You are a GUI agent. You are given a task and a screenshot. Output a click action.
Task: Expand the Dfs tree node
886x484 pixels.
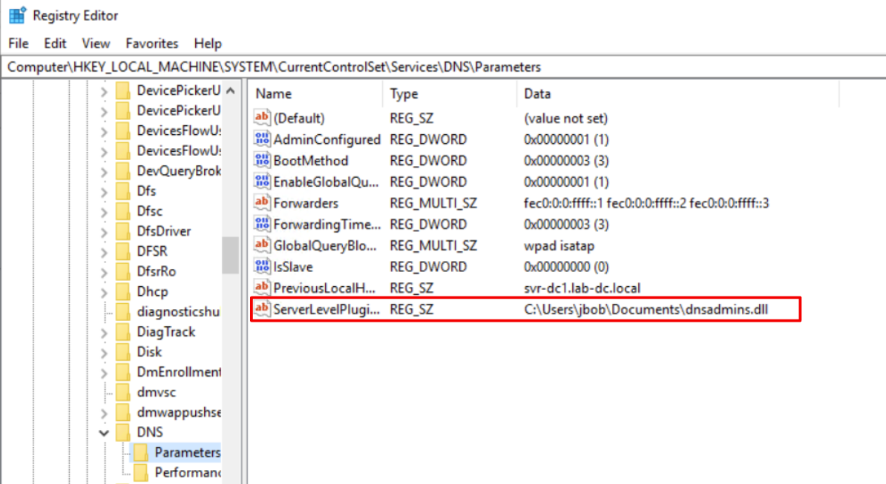[104, 191]
